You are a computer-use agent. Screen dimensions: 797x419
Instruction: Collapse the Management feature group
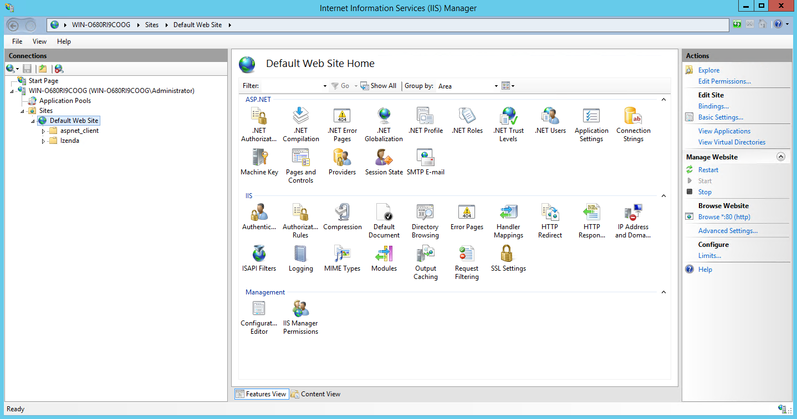(663, 292)
